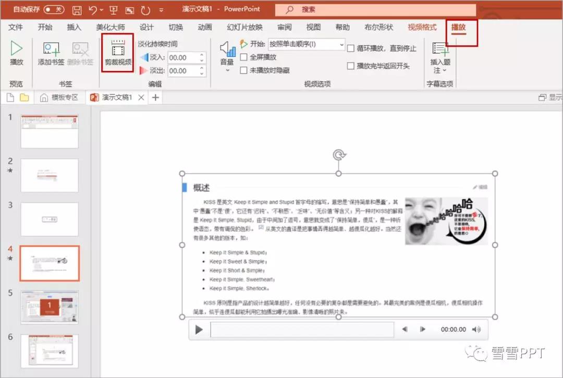
Task: Click the Play preview (播放) ribbon icon
Action: (x=17, y=49)
